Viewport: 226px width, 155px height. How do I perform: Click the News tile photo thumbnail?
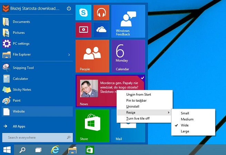pos(89,89)
